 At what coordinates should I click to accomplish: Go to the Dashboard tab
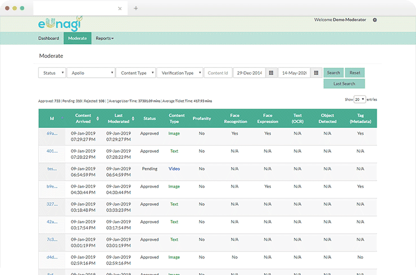48,38
